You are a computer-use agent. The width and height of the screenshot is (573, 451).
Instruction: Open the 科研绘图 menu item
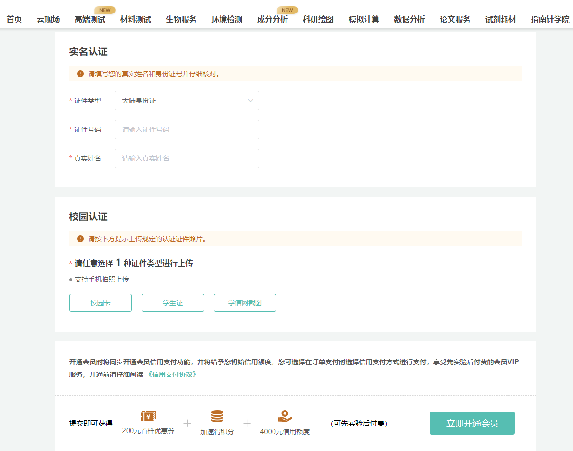point(318,19)
